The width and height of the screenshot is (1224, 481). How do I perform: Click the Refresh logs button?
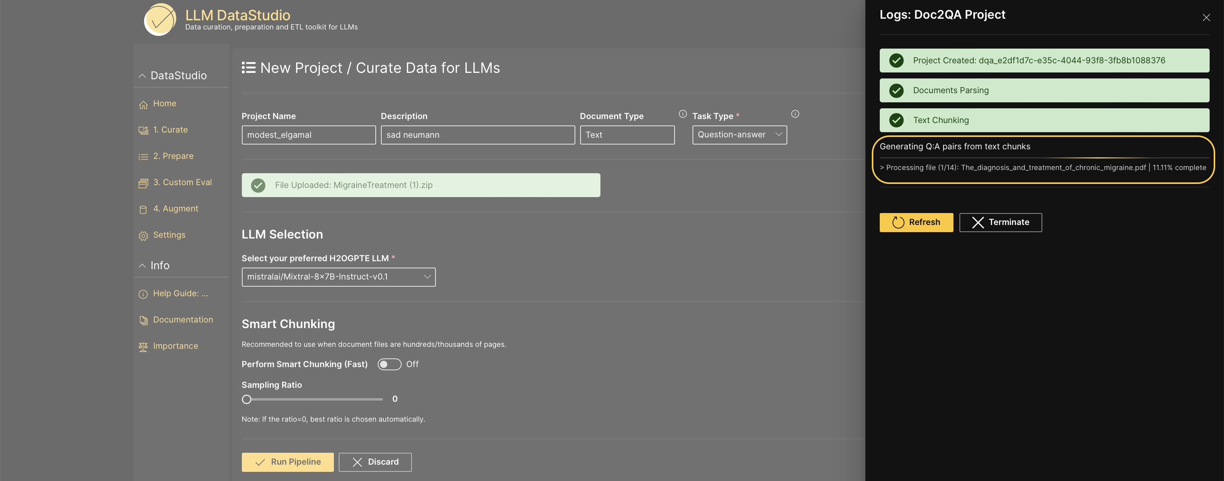[x=916, y=222]
